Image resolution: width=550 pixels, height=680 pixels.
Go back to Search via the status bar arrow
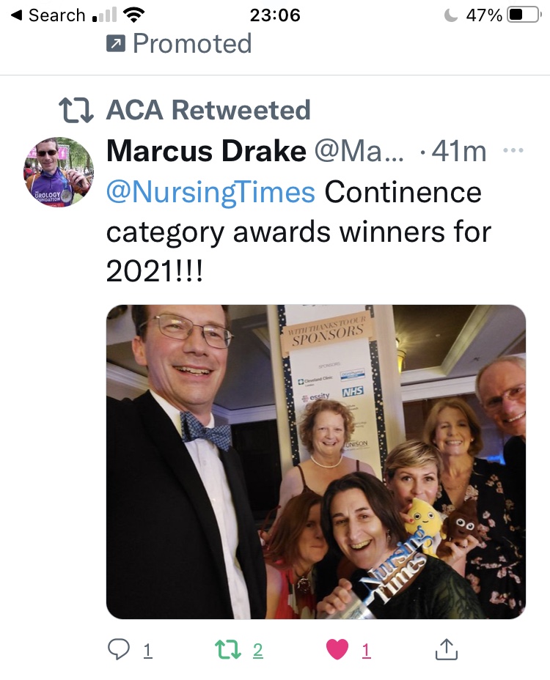pyautogui.click(x=16, y=15)
